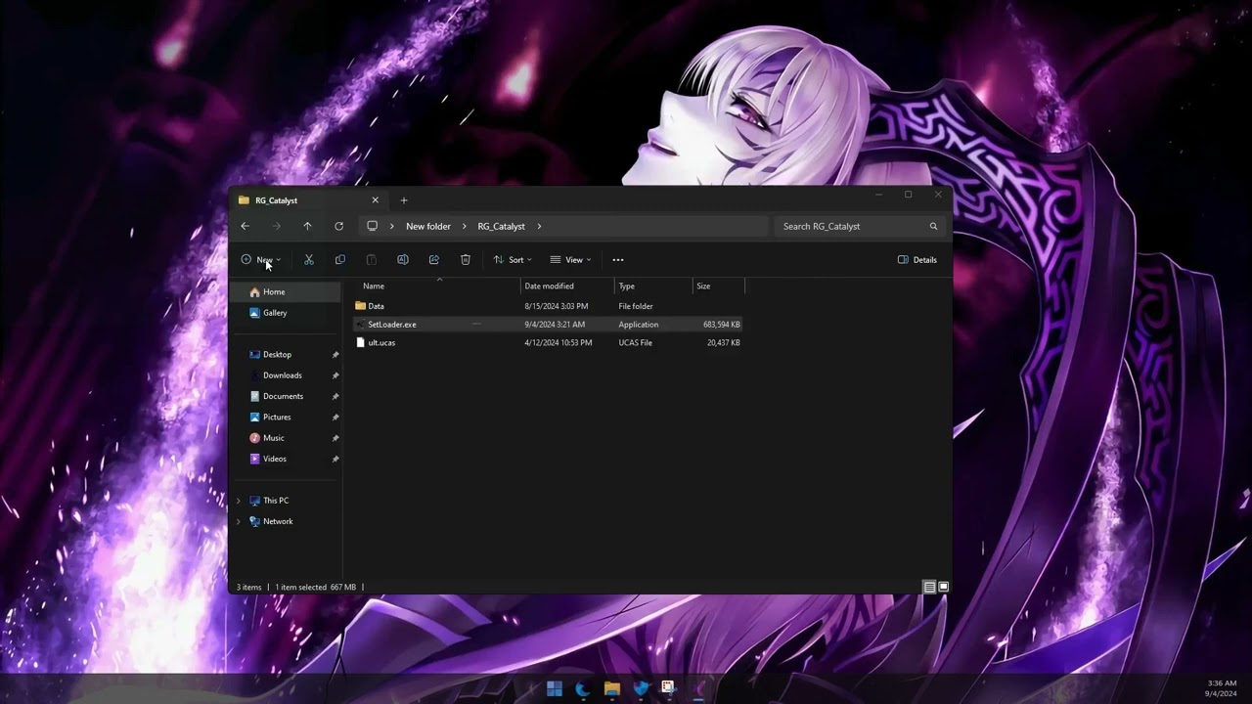Toggle the Details pane
This screenshot has height=704, width=1252.
[x=917, y=260]
